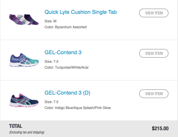Click blank space between GEL-Contend 3 (D) title and button

pos(115,94)
